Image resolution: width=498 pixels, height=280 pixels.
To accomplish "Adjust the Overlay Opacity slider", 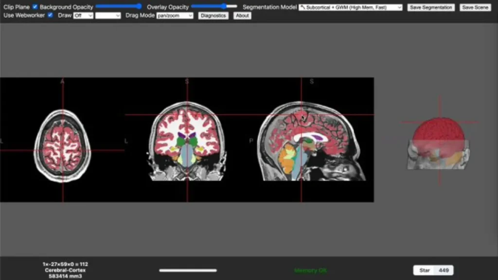I will (x=214, y=7).
